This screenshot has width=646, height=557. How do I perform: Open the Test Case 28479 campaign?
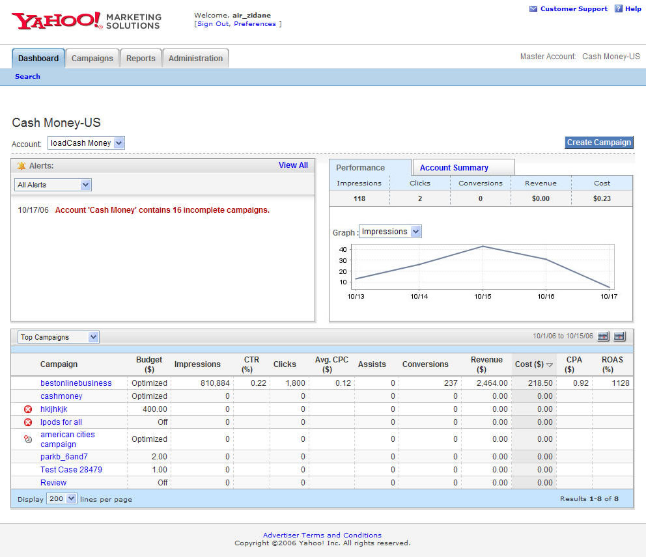click(x=71, y=470)
